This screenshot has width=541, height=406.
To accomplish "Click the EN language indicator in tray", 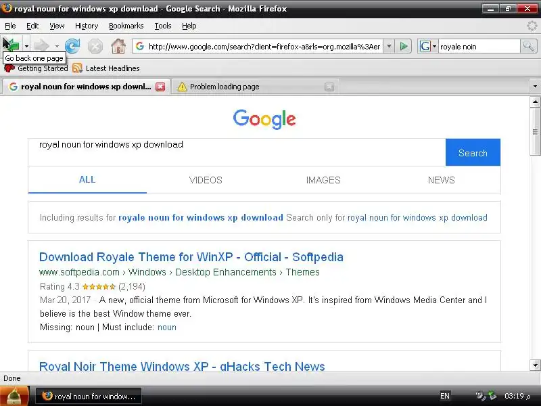I will pyautogui.click(x=445, y=396).
